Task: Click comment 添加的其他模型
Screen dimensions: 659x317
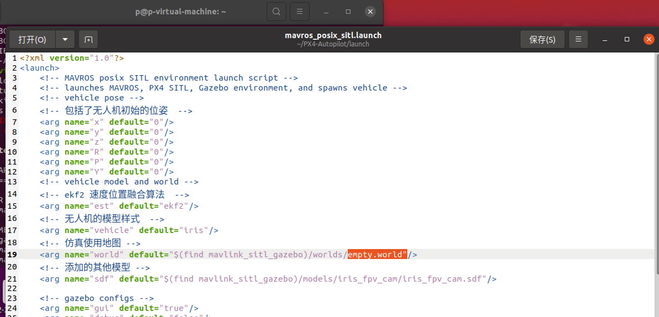Action: pyautogui.click(x=95, y=267)
